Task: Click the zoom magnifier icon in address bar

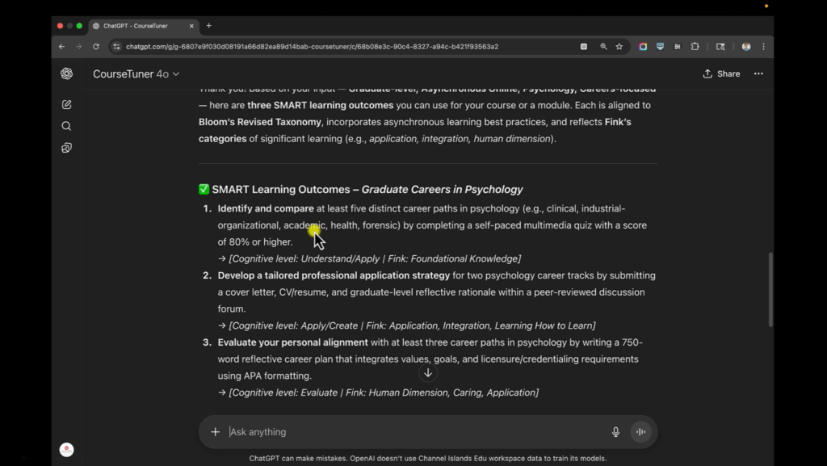Action: pos(603,46)
